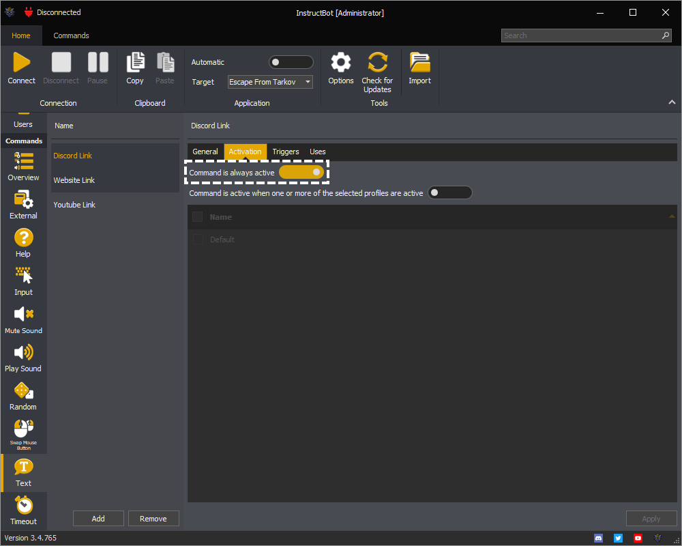Open the Play Sound commands section

(x=23, y=358)
